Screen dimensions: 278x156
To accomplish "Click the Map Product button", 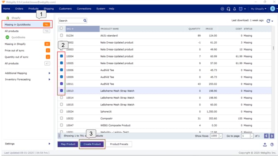I will coord(68,144).
